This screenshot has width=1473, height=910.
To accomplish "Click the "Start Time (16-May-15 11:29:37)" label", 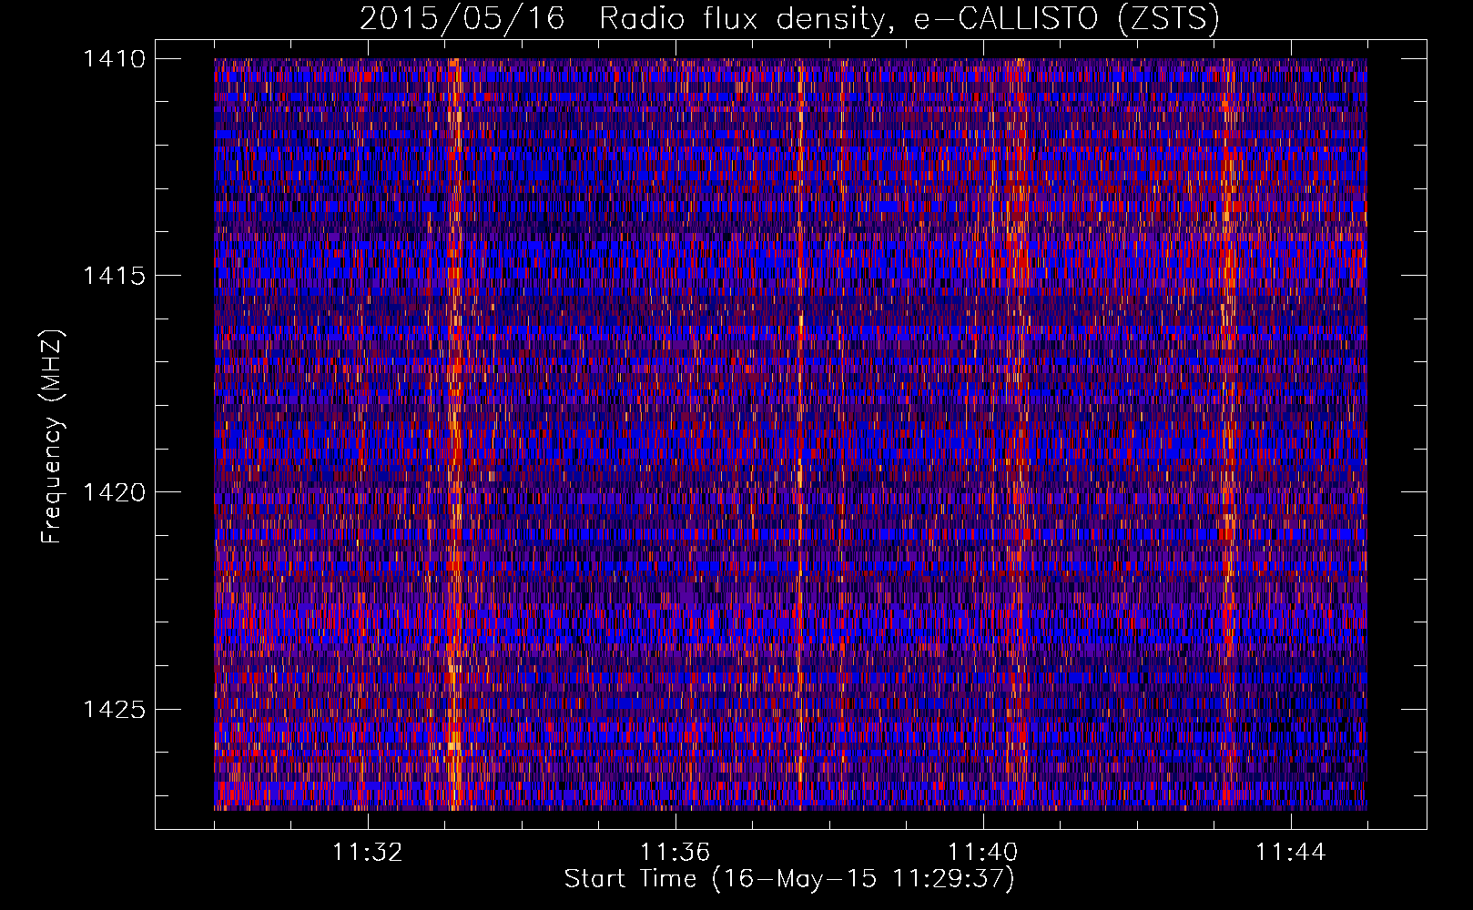I will pyautogui.click(x=789, y=879).
